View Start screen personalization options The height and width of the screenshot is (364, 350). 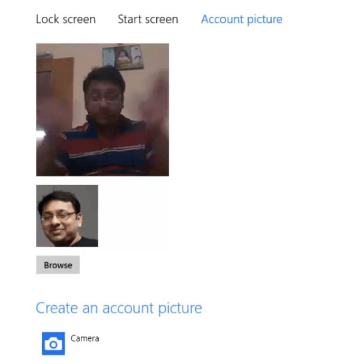point(148,19)
